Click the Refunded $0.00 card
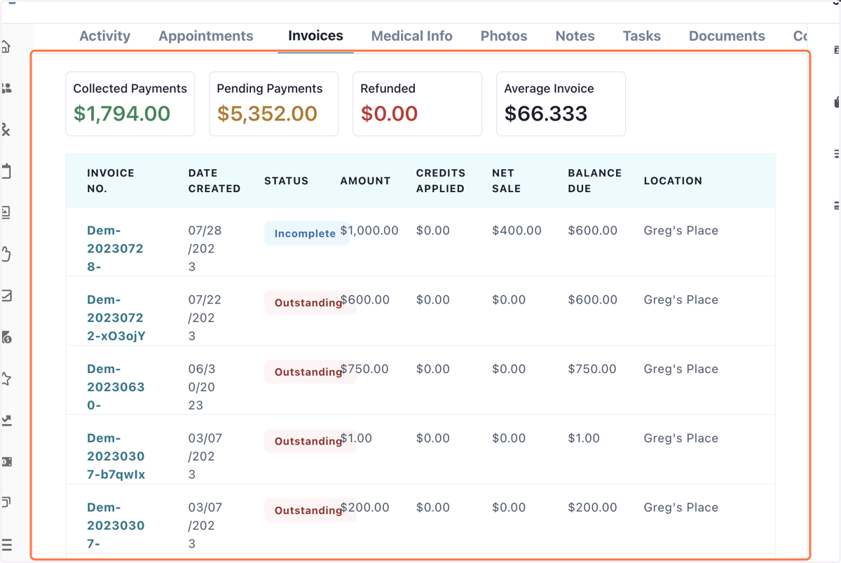 417,104
